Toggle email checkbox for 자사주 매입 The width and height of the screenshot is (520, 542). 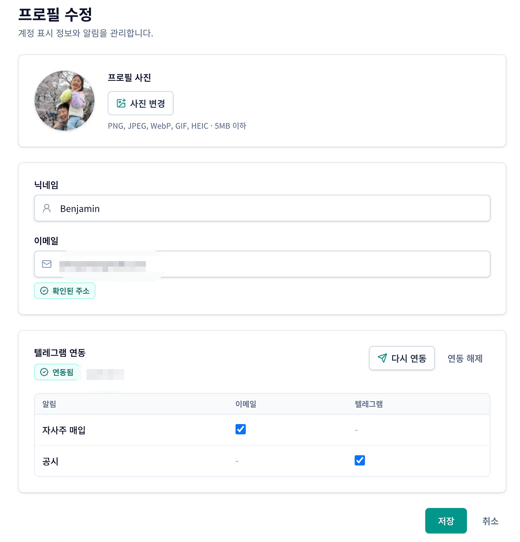tap(240, 429)
